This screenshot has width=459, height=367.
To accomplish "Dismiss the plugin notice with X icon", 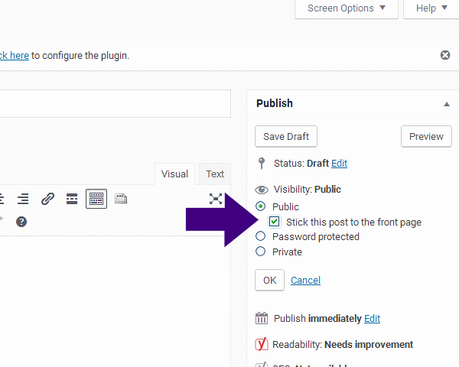I will click(x=445, y=55).
